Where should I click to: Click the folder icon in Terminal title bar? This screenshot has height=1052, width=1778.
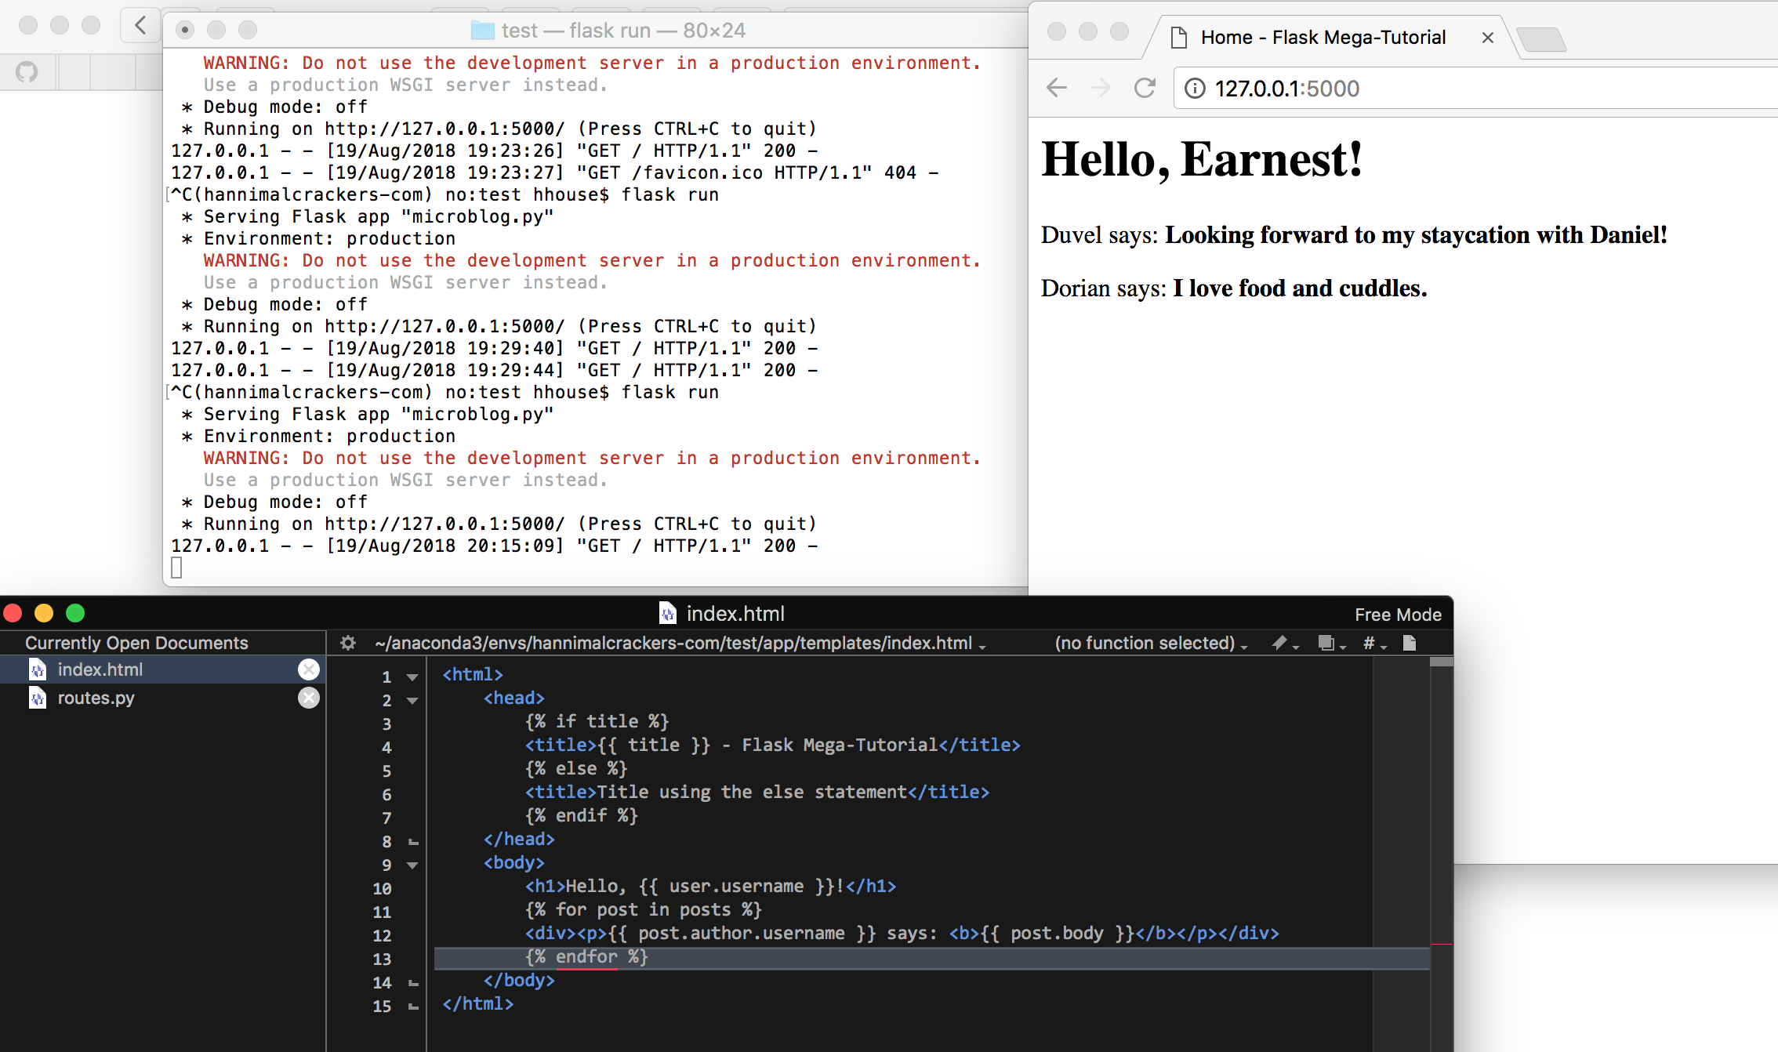pos(482,31)
